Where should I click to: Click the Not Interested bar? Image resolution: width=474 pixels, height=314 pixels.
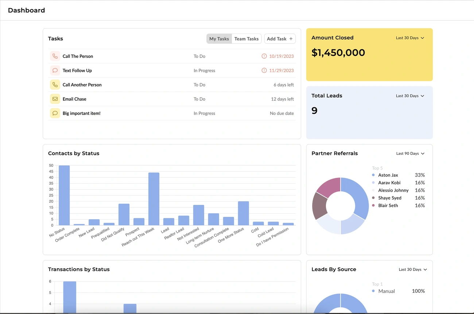(x=199, y=215)
